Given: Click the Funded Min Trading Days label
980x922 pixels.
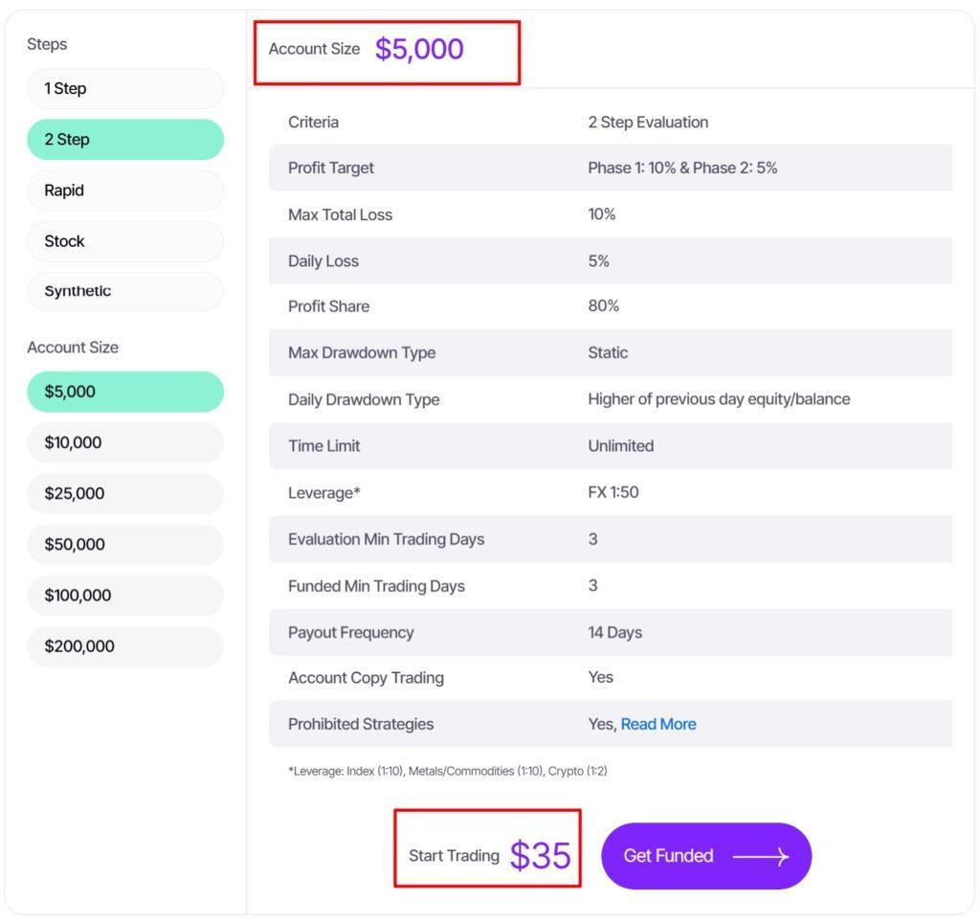Looking at the screenshot, I should coord(376,586).
